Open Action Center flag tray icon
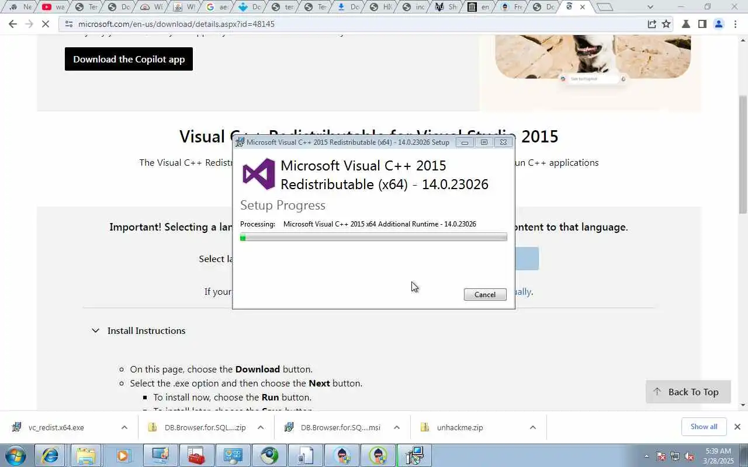The height and width of the screenshot is (467, 748). [x=661, y=456]
